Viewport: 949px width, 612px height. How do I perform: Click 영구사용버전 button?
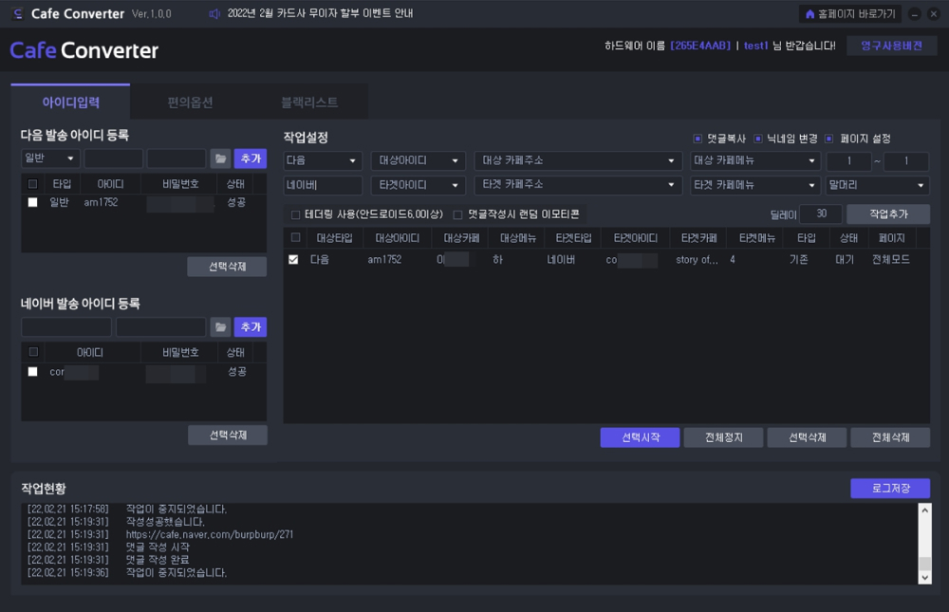(891, 46)
